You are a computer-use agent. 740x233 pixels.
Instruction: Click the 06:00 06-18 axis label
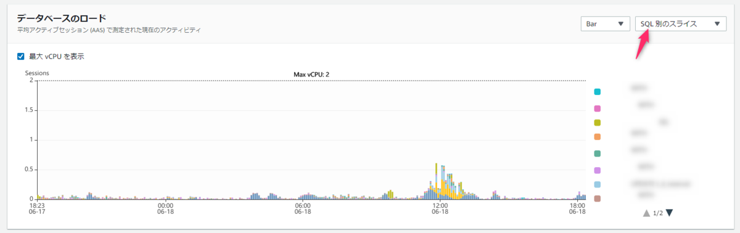303,208
